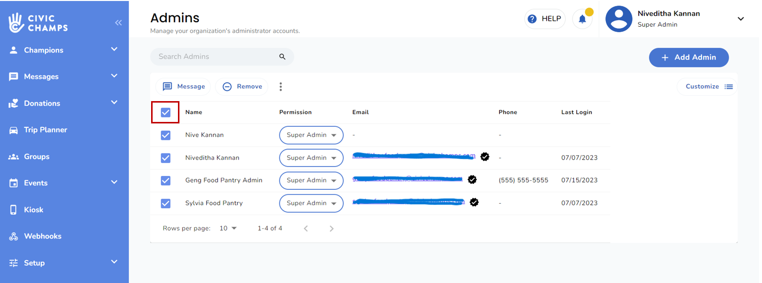Navigate to Webhooks in the sidebar

coord(42,236)
